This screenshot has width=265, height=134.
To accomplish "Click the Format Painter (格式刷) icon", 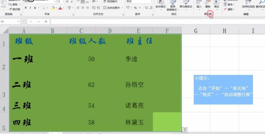I will (14, 9).
